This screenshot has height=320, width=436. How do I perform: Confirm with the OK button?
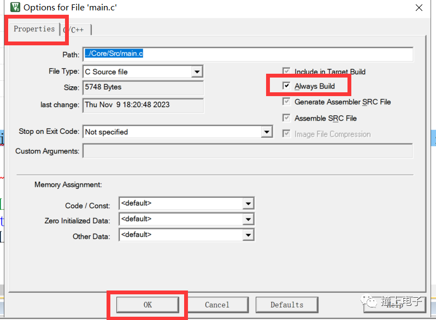148,305
